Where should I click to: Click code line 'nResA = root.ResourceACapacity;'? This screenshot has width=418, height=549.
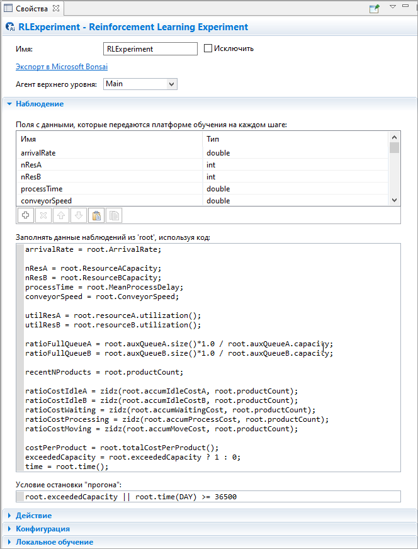coord(93,268)
